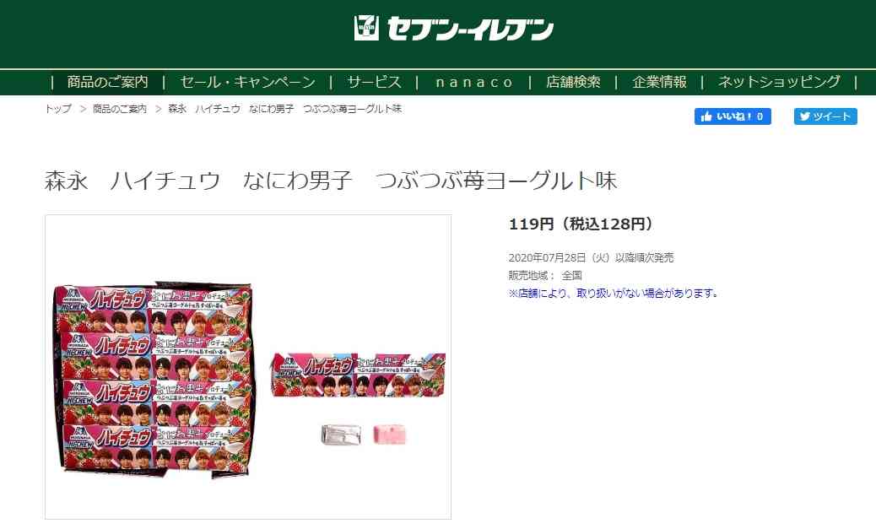Click the silver wrapped candy piece image

point(341,435)
